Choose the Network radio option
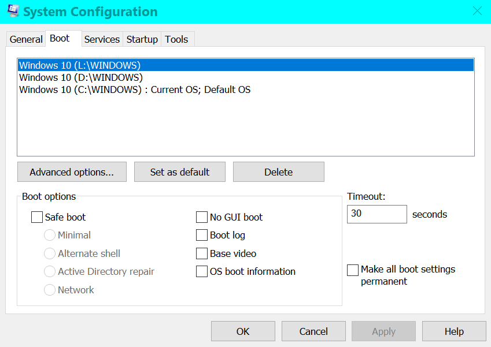The width and height of the screenshot is (491, 347). pos(50,290)
